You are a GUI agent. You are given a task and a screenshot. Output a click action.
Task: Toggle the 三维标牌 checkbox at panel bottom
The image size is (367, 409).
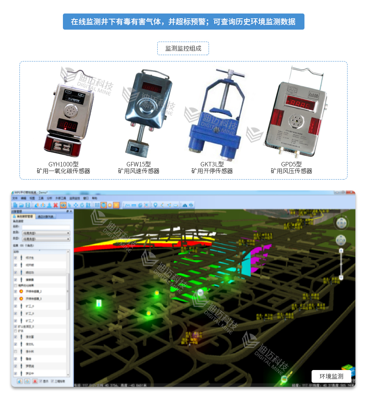52,381
